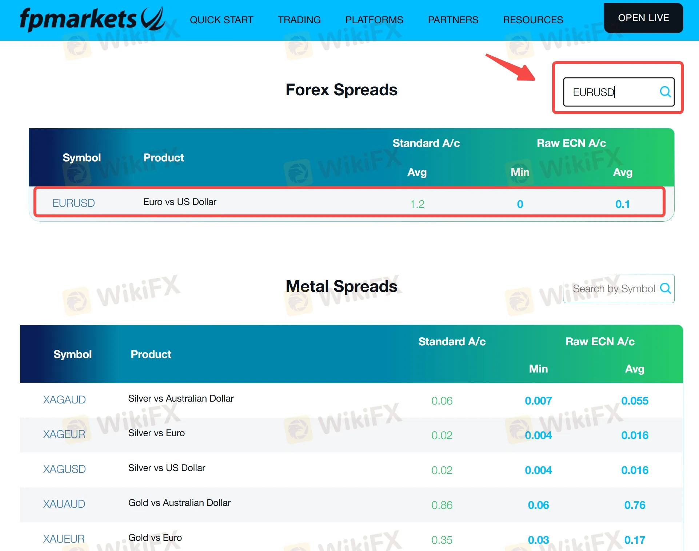This screenshot has width=699, height=551.
Task: Open the RESOURCES menu
Action: 533,20
